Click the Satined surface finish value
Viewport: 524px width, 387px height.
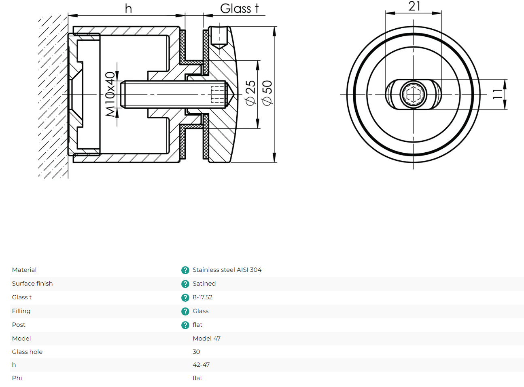coord(204,284)
